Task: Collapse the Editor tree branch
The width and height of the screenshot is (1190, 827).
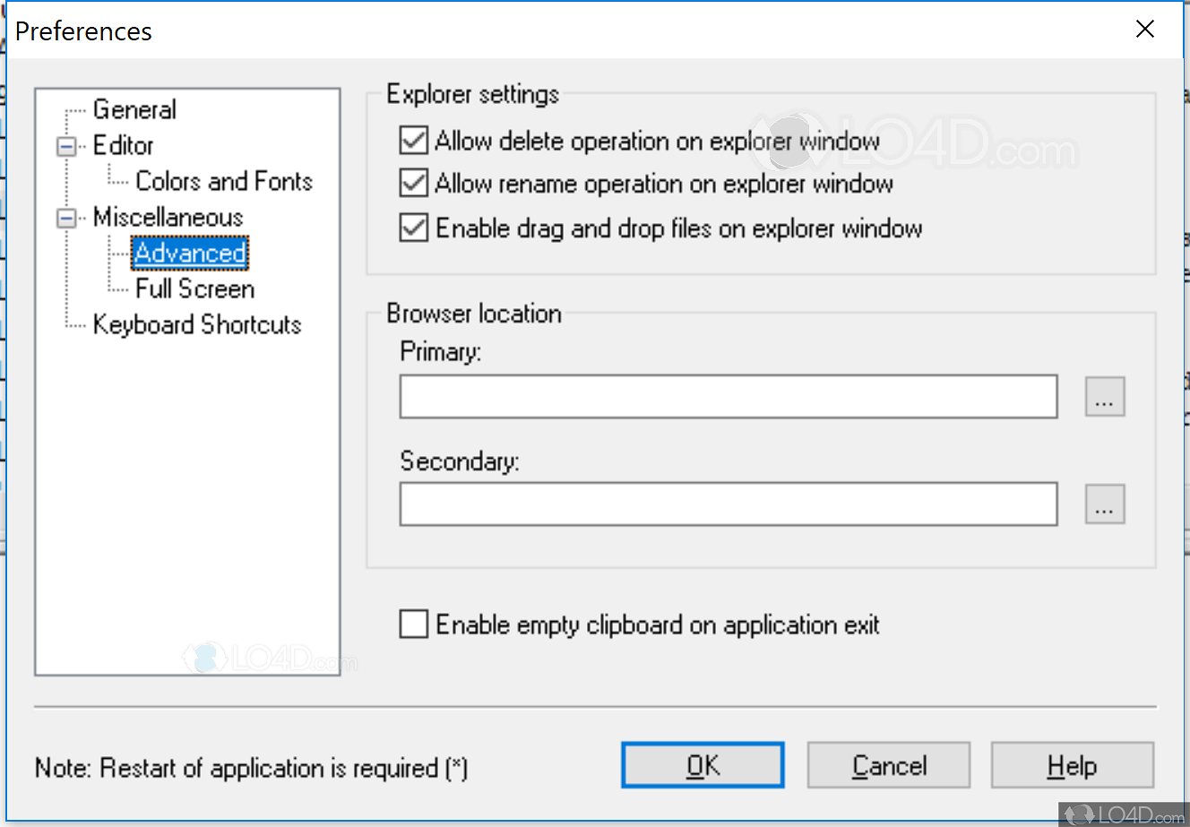Action: 65,144
